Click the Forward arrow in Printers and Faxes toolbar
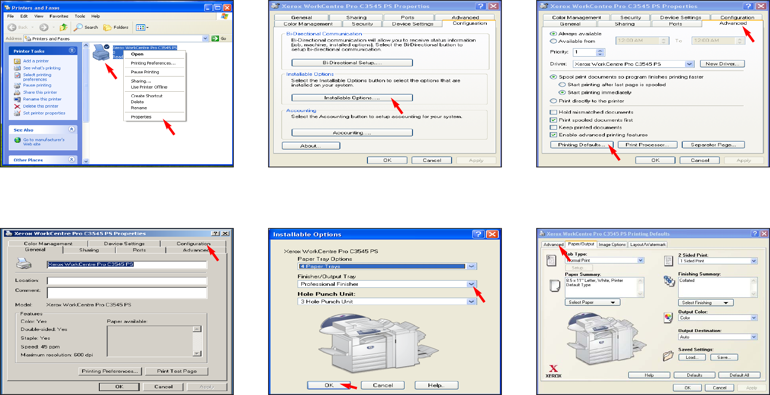The image size is (770, 395). (44, 27)
